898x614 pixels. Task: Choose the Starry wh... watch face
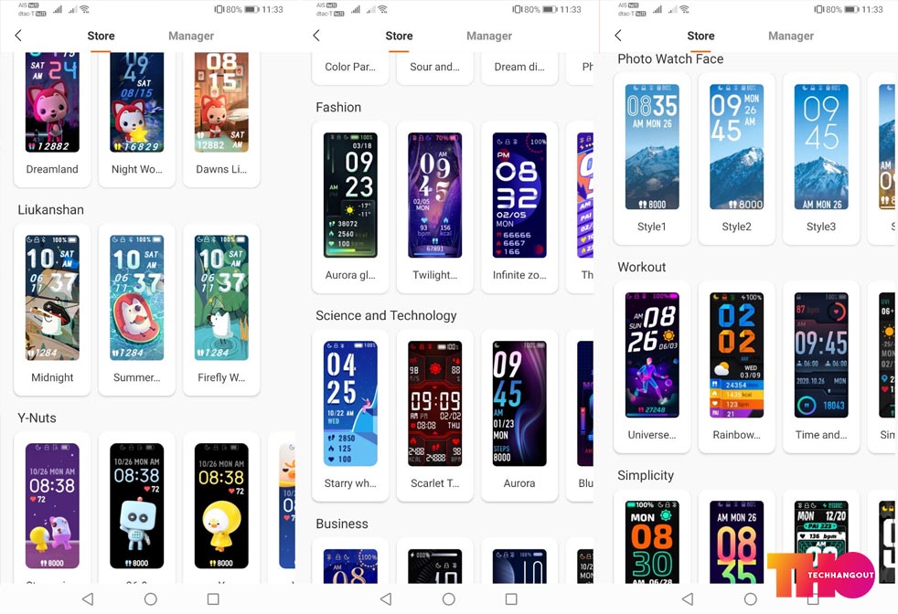[x=350, y=416]
